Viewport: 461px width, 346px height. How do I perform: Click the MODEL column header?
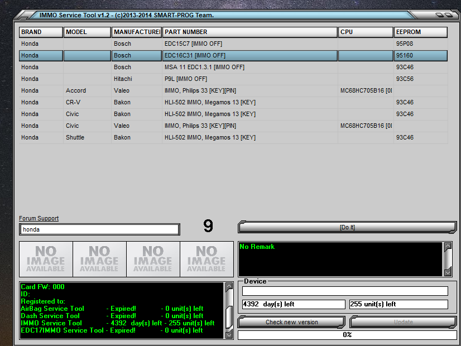point(87,32)
